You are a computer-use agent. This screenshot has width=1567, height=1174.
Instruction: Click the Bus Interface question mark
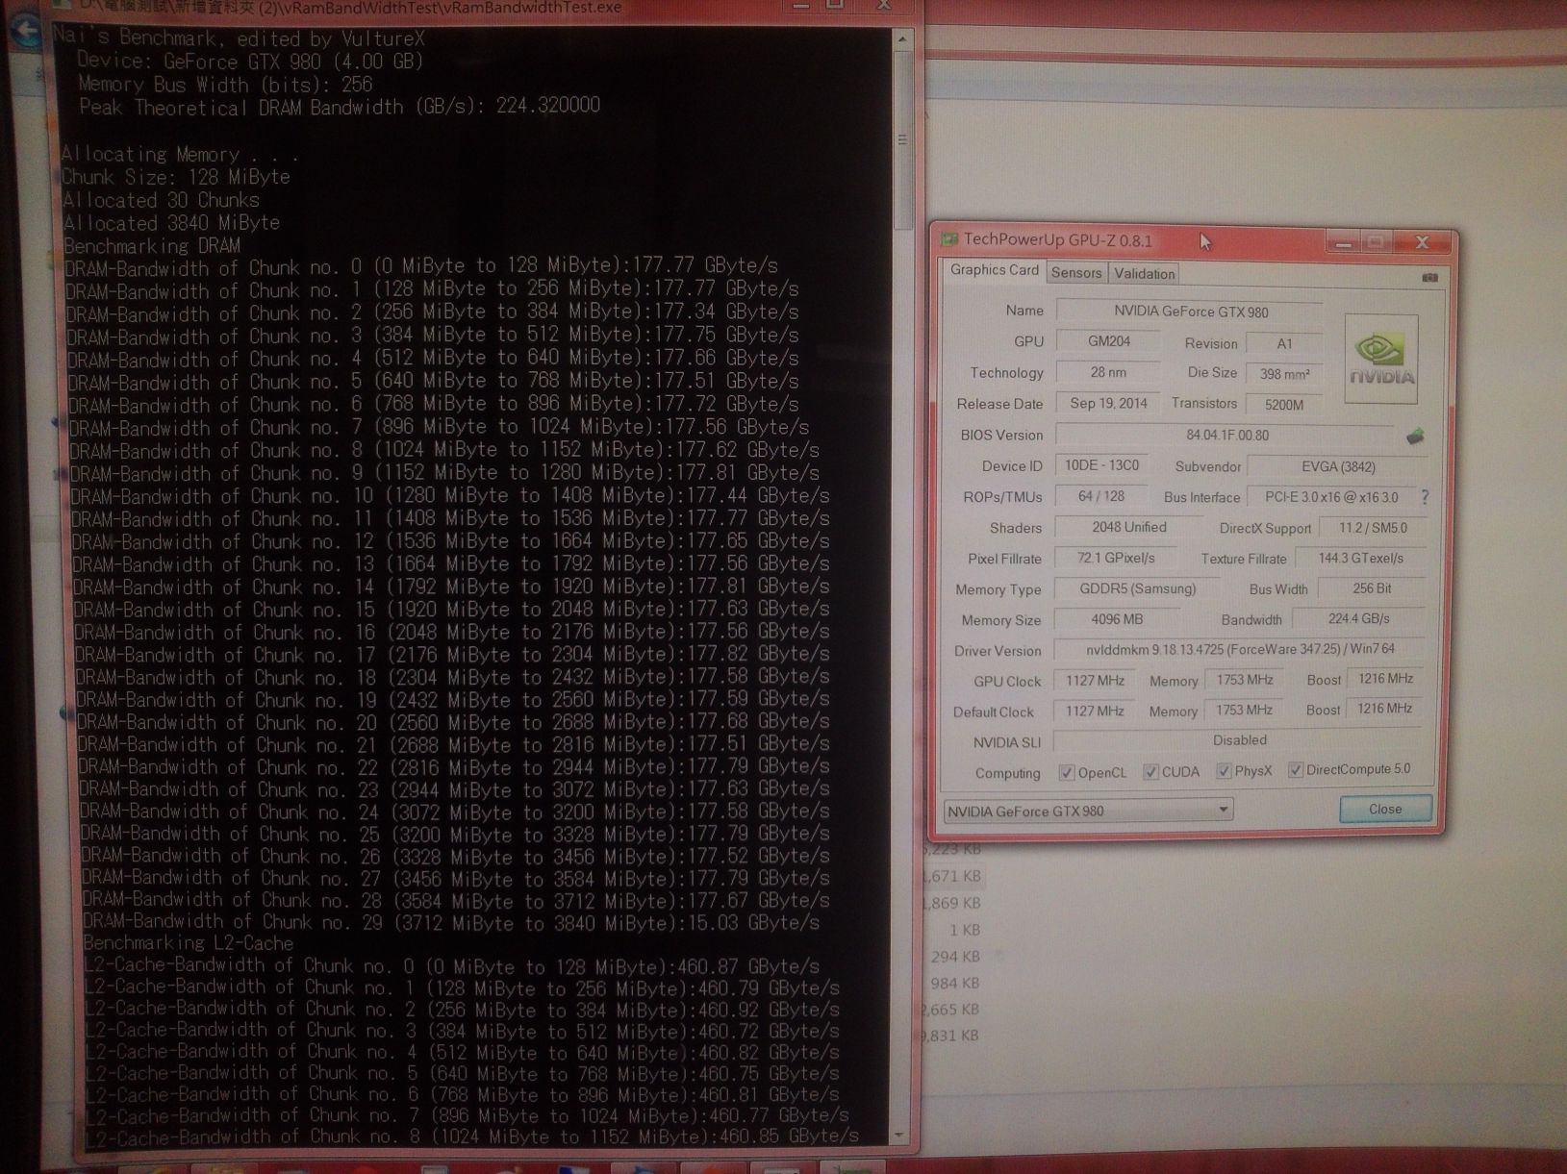(x=1425, y=497)
